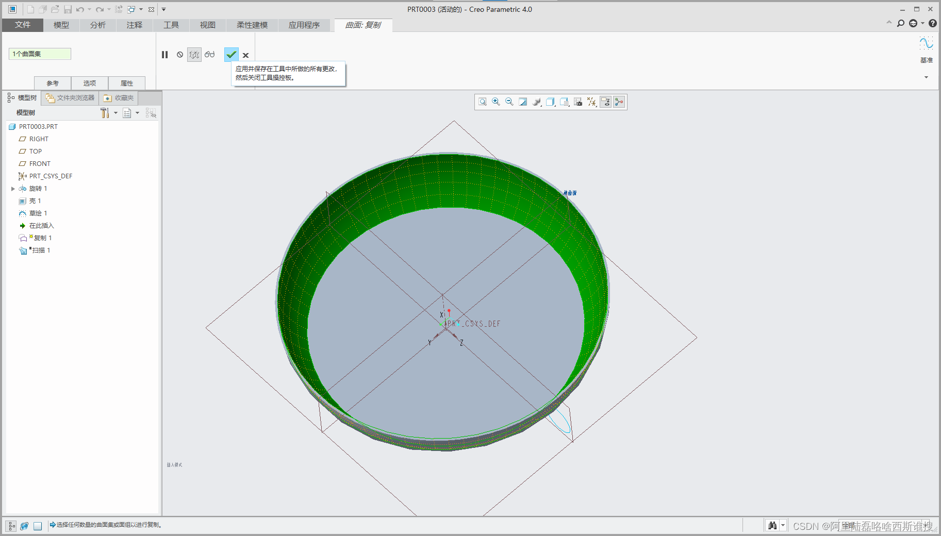
Task: Select the 壳 1 feature in the tree
Action: (35, 200)
